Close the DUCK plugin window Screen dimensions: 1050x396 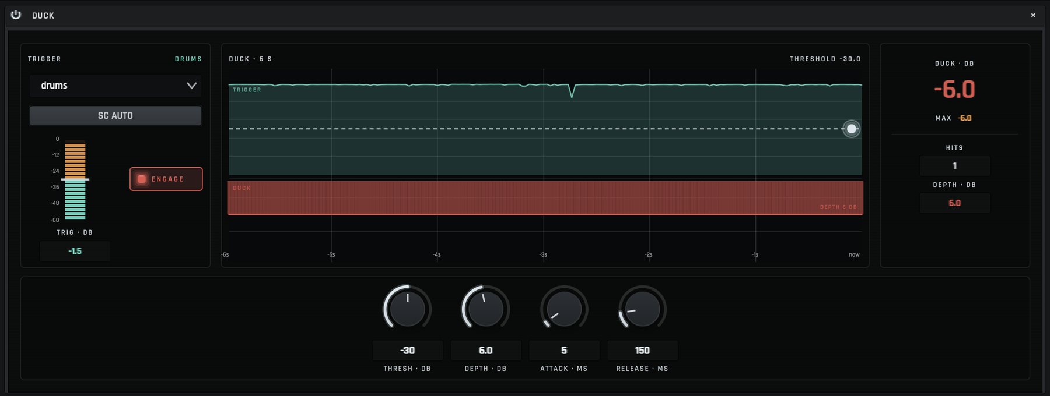(1033, 15)
